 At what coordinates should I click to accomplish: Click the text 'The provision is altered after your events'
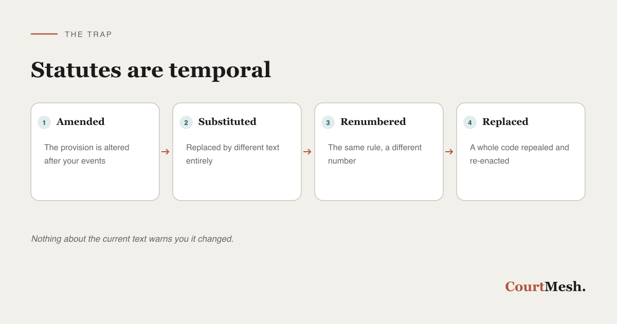coord(87,154)
